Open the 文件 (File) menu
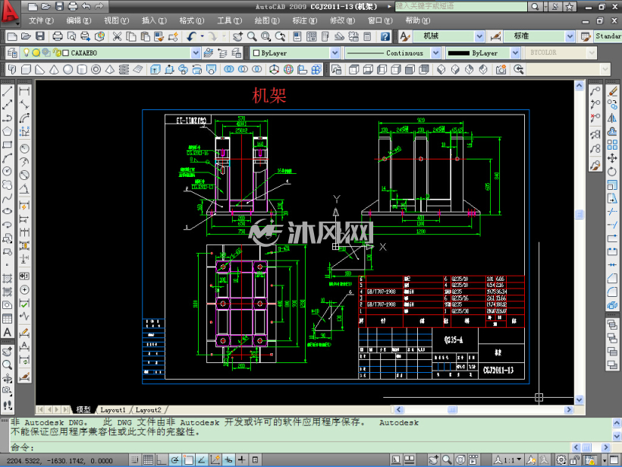622x467 pixels. (x=41, y=21)
